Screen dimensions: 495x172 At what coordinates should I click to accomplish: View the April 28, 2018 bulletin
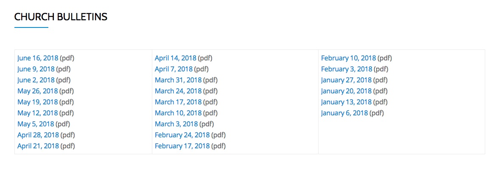[x=38, y=135]
